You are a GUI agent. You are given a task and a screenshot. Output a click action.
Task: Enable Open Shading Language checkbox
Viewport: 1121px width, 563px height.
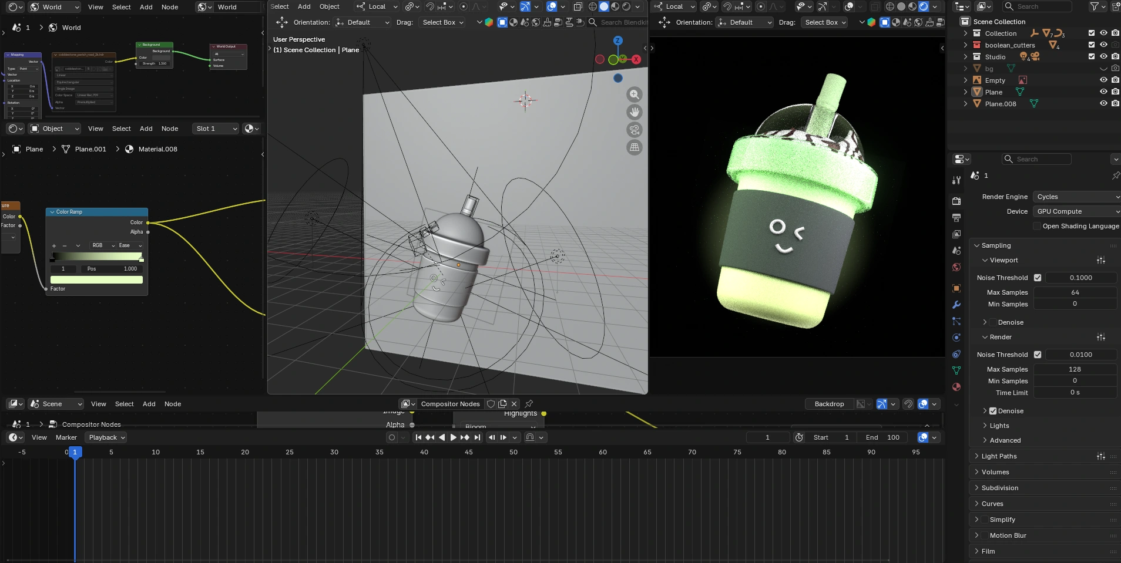click(1037, 226)
